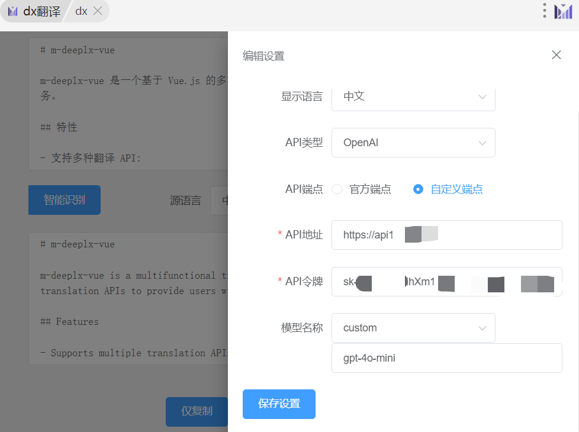This screenshot has height=432, width=579.
Task: Click the 编辑设置 drawer title
Action: pyautogui.click(x=263, y=56)
